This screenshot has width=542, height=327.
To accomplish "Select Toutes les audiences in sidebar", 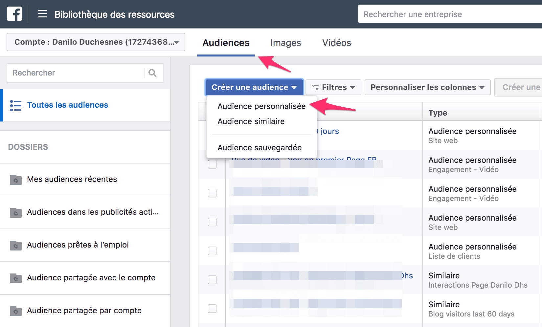I will coord(85,105).
